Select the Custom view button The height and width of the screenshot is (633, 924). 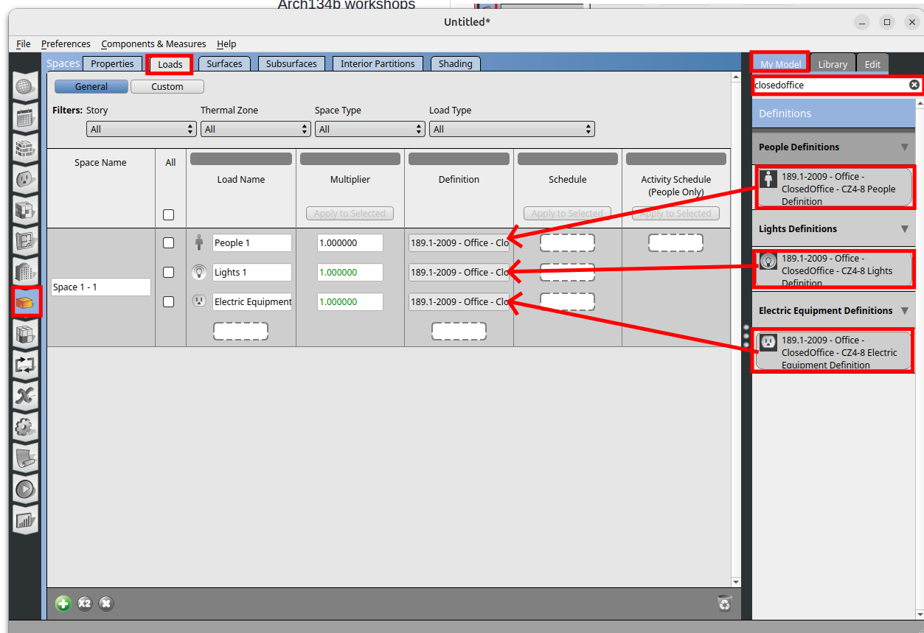167,87
